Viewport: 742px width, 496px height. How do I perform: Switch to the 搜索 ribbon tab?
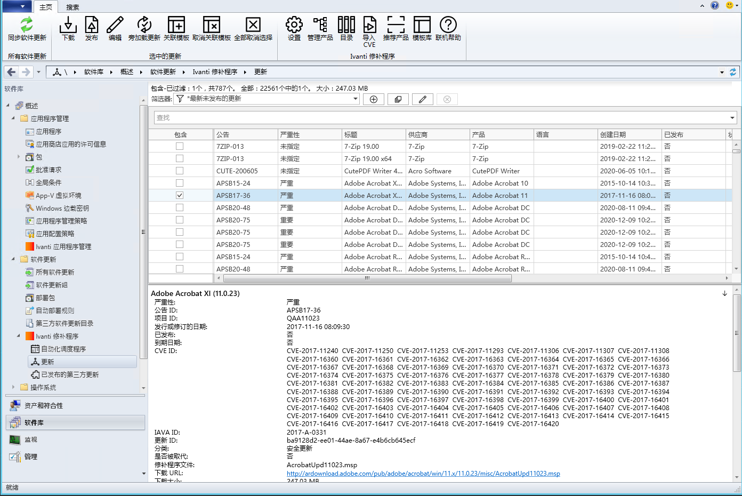click(72, 7)
